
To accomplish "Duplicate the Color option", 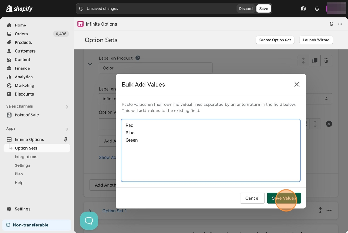I will pyautogui.click(x=314, y=61).
